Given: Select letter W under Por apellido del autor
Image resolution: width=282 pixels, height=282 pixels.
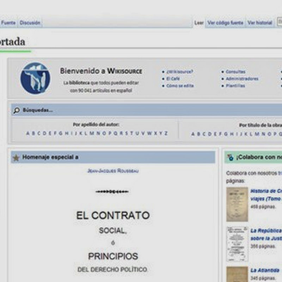Looking at the screenshot, I should tap(149, 133).
